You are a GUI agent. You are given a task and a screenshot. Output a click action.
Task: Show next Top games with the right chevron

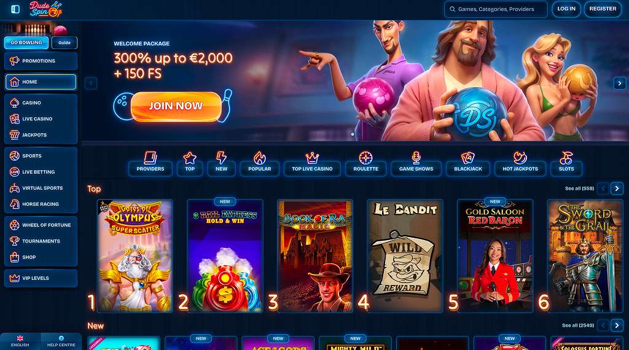point(617,189)
